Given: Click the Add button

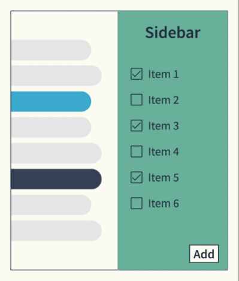Looking at the screenshot, I should click(x=204, y=254).
